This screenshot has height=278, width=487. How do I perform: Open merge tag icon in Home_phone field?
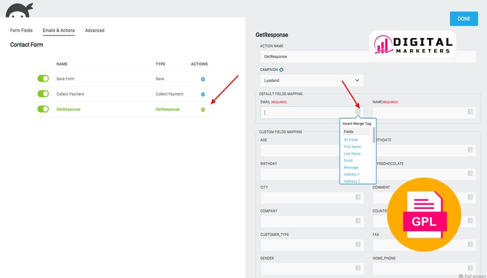click(470, 268)
